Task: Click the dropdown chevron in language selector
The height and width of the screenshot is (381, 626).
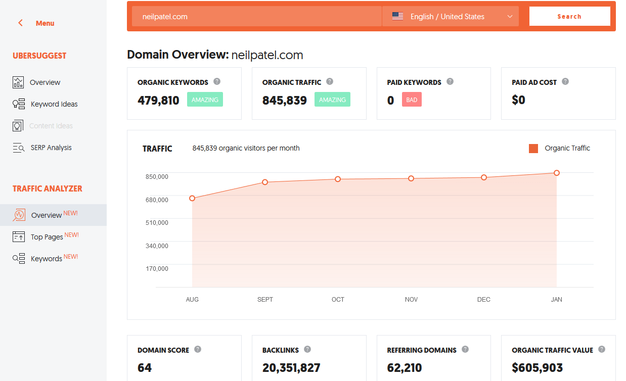Action: tap(510, 17)
